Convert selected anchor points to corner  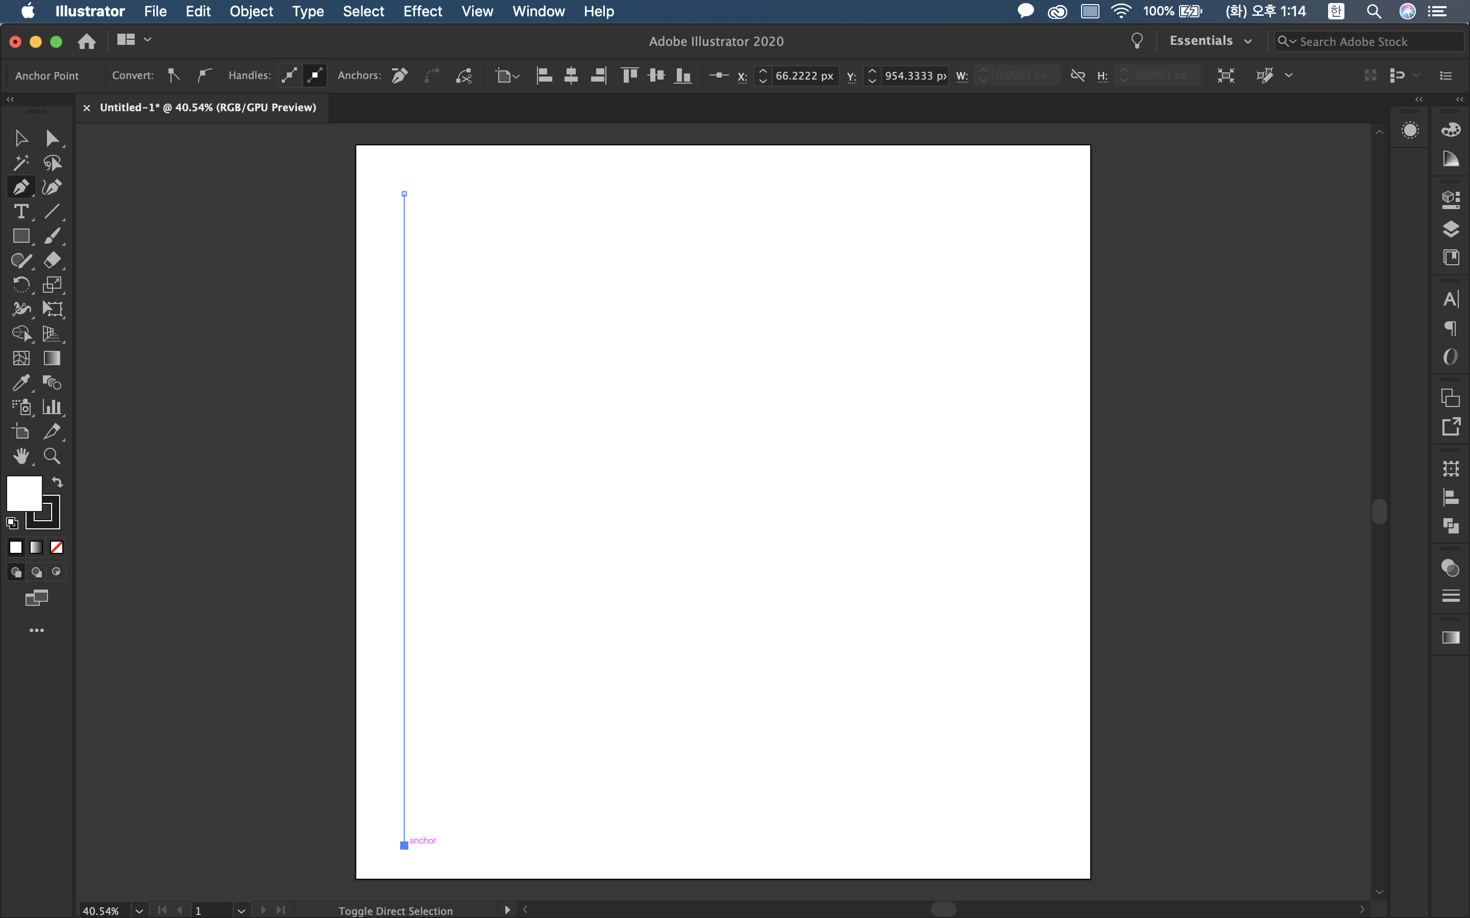click(x=174, y=75)
